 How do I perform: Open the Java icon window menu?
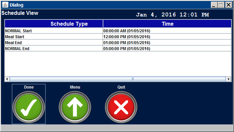pos(5,5)
